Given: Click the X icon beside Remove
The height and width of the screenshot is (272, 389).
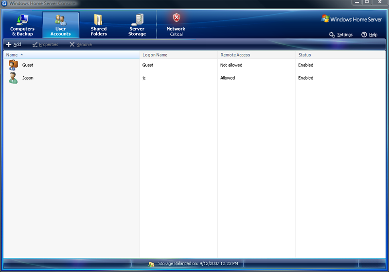Looking at the screenshot, I should click(x=72, y=45).
